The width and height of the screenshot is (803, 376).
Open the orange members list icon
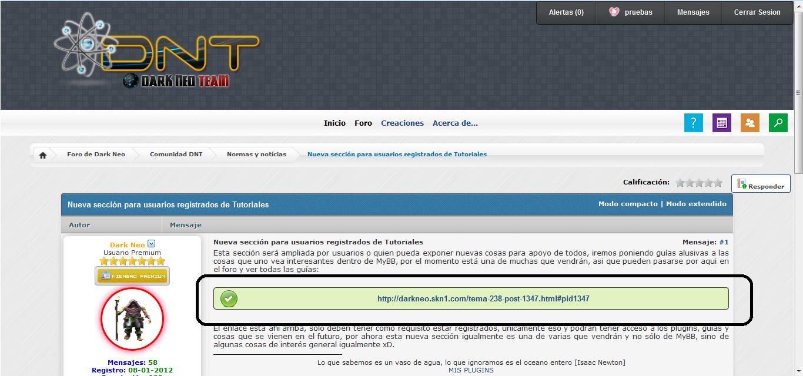(750, 123)
